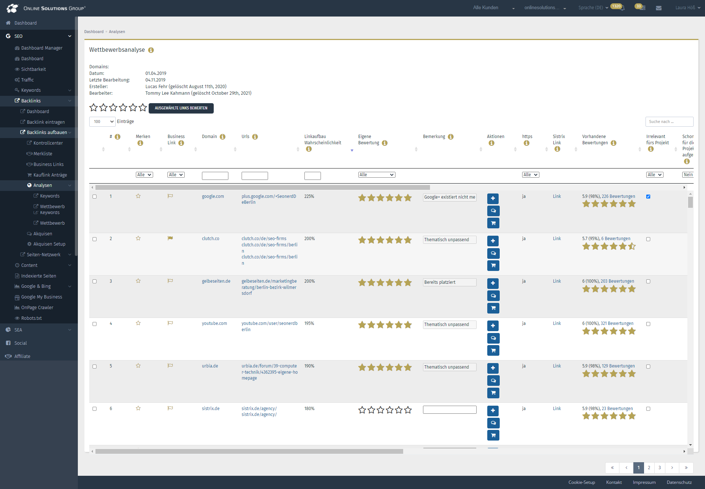Rate sistrix.de with five stars
The height and width of the screenshot is (489, 705).
tap(399, 410)
